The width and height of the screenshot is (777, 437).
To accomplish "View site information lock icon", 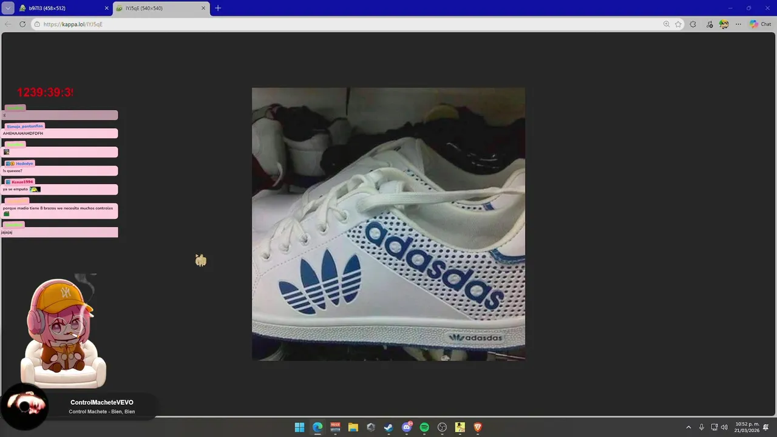I will click(37, 24).
